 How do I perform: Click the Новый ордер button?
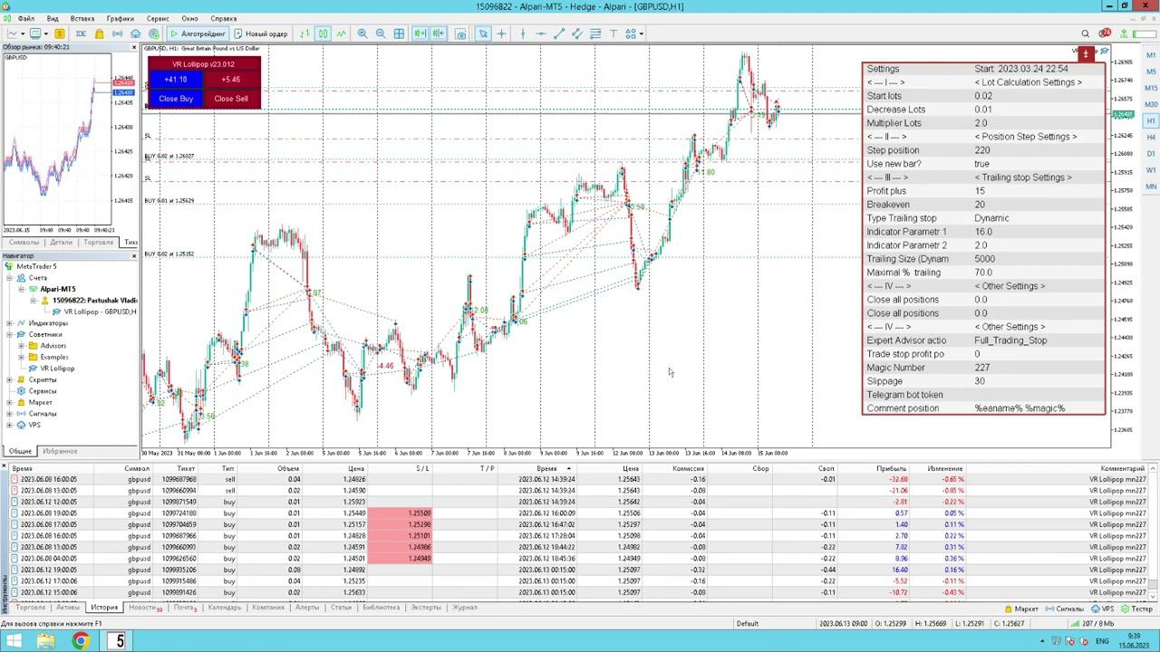click(261, 34)
